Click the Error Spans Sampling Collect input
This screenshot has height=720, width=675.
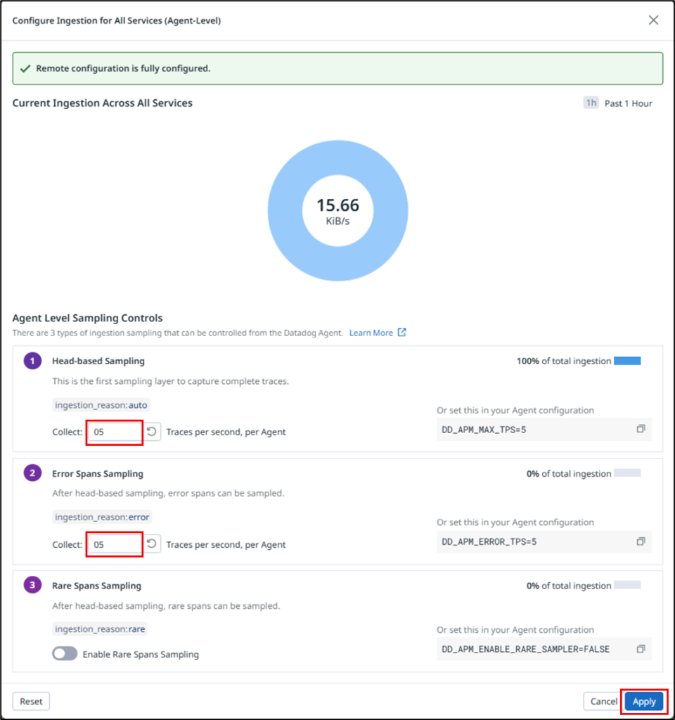[115, 544]
